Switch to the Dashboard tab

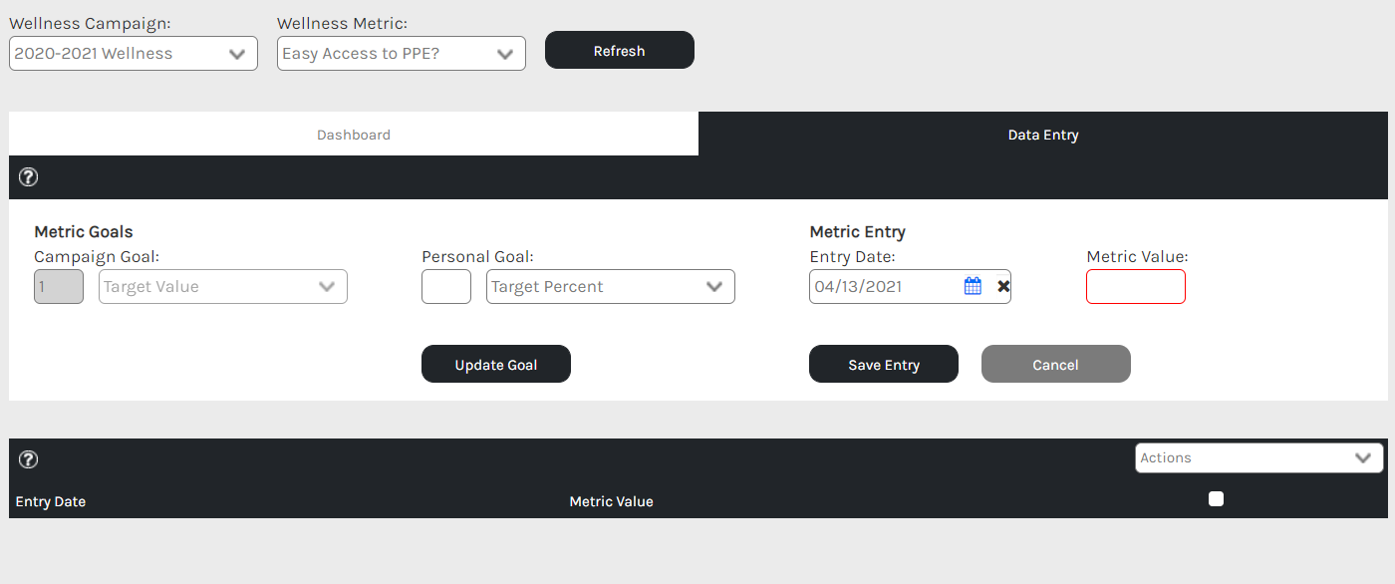coord(354,135)
